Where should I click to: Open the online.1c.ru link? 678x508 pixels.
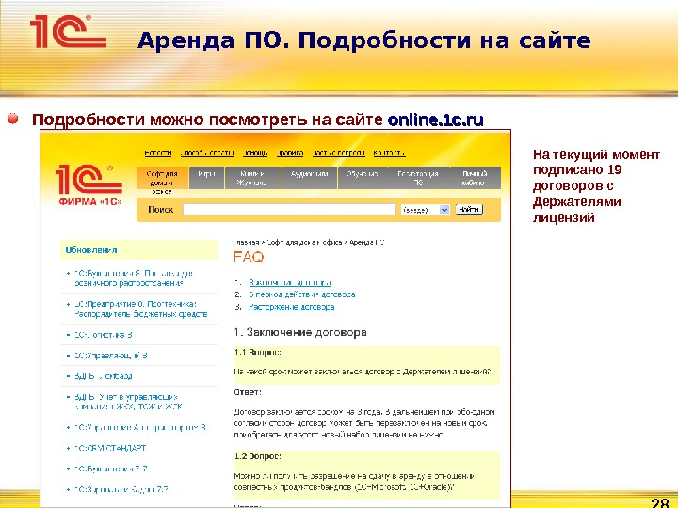[x=435, y=119]
